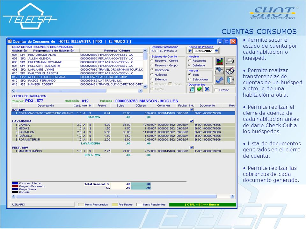Viewport: 306px width, 229px height.
Task: Click the account transfer tray icon
Action: pos(219,71)
